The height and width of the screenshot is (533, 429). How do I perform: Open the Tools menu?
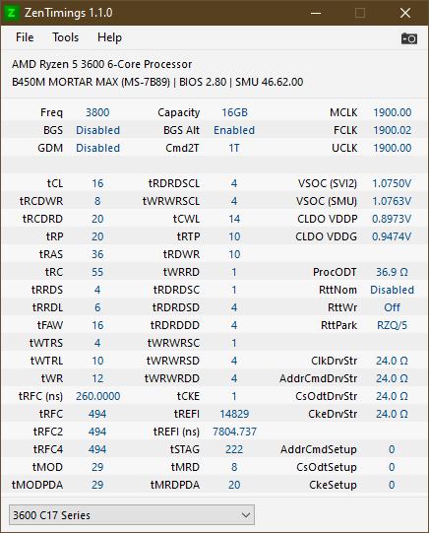click(65, 37)
